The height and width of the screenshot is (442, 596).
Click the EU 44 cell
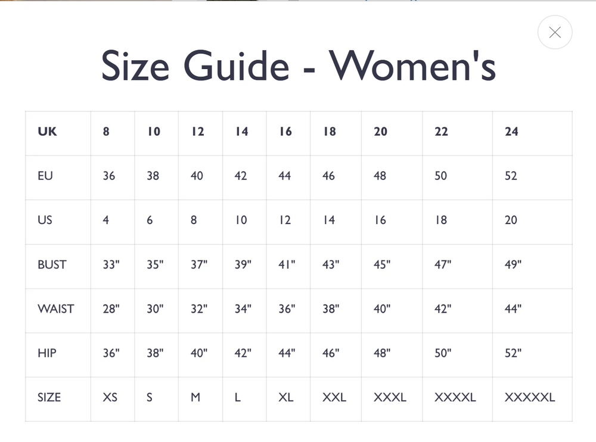coord(284,176)
